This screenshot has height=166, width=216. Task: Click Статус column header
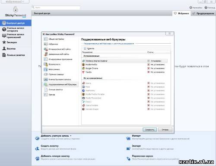pos(150,52)
